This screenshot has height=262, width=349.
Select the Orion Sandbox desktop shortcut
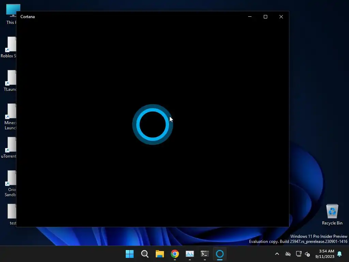(x=11, y=184)
